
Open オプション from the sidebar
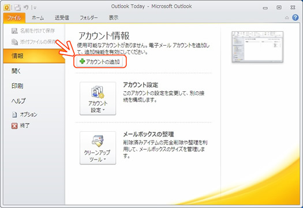point(25,114)
